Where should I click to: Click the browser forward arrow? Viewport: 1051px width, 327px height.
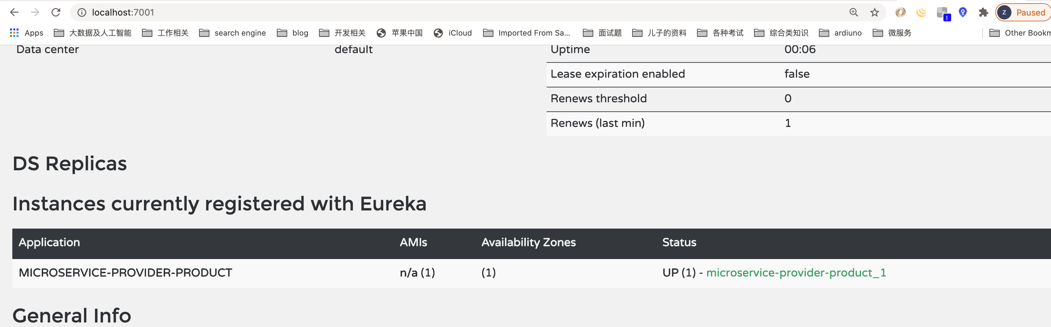tap(35, 12)
